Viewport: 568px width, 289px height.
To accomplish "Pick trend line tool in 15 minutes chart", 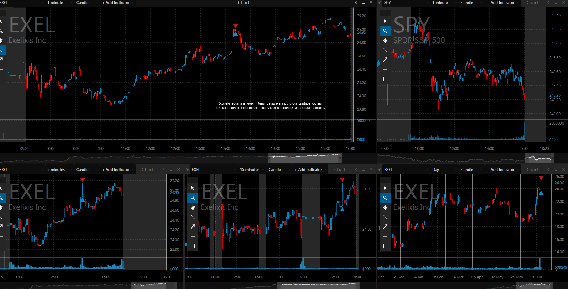I will (x=193, y=217).
